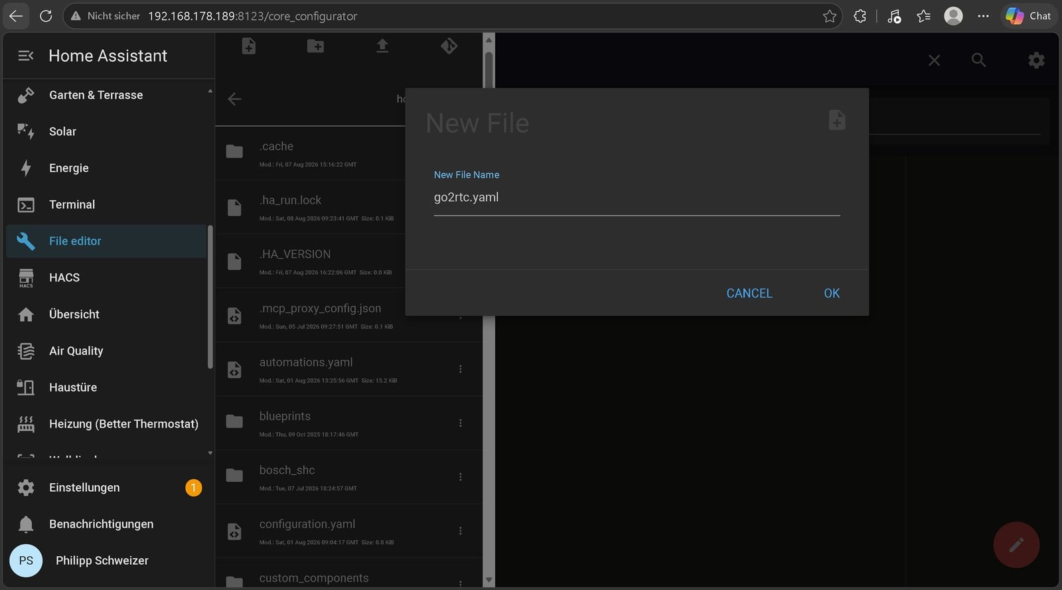1062x590 pixels.
Task: Click the editor search icon
Action: coord(978,60)
